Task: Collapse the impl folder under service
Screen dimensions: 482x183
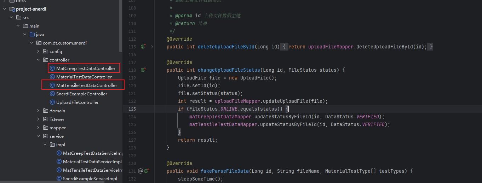Action: (45, 144)
